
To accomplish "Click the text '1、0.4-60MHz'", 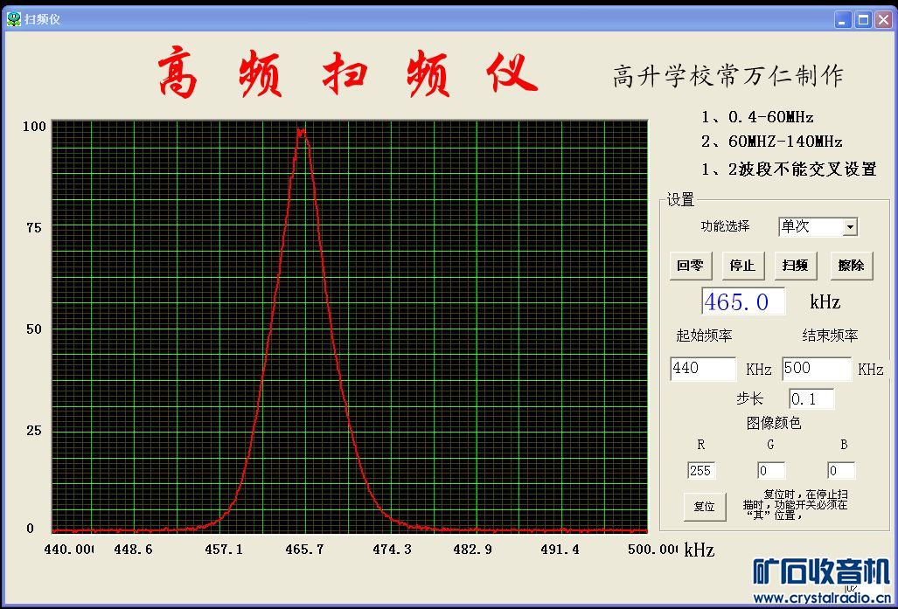I will [x=757, y=117].
